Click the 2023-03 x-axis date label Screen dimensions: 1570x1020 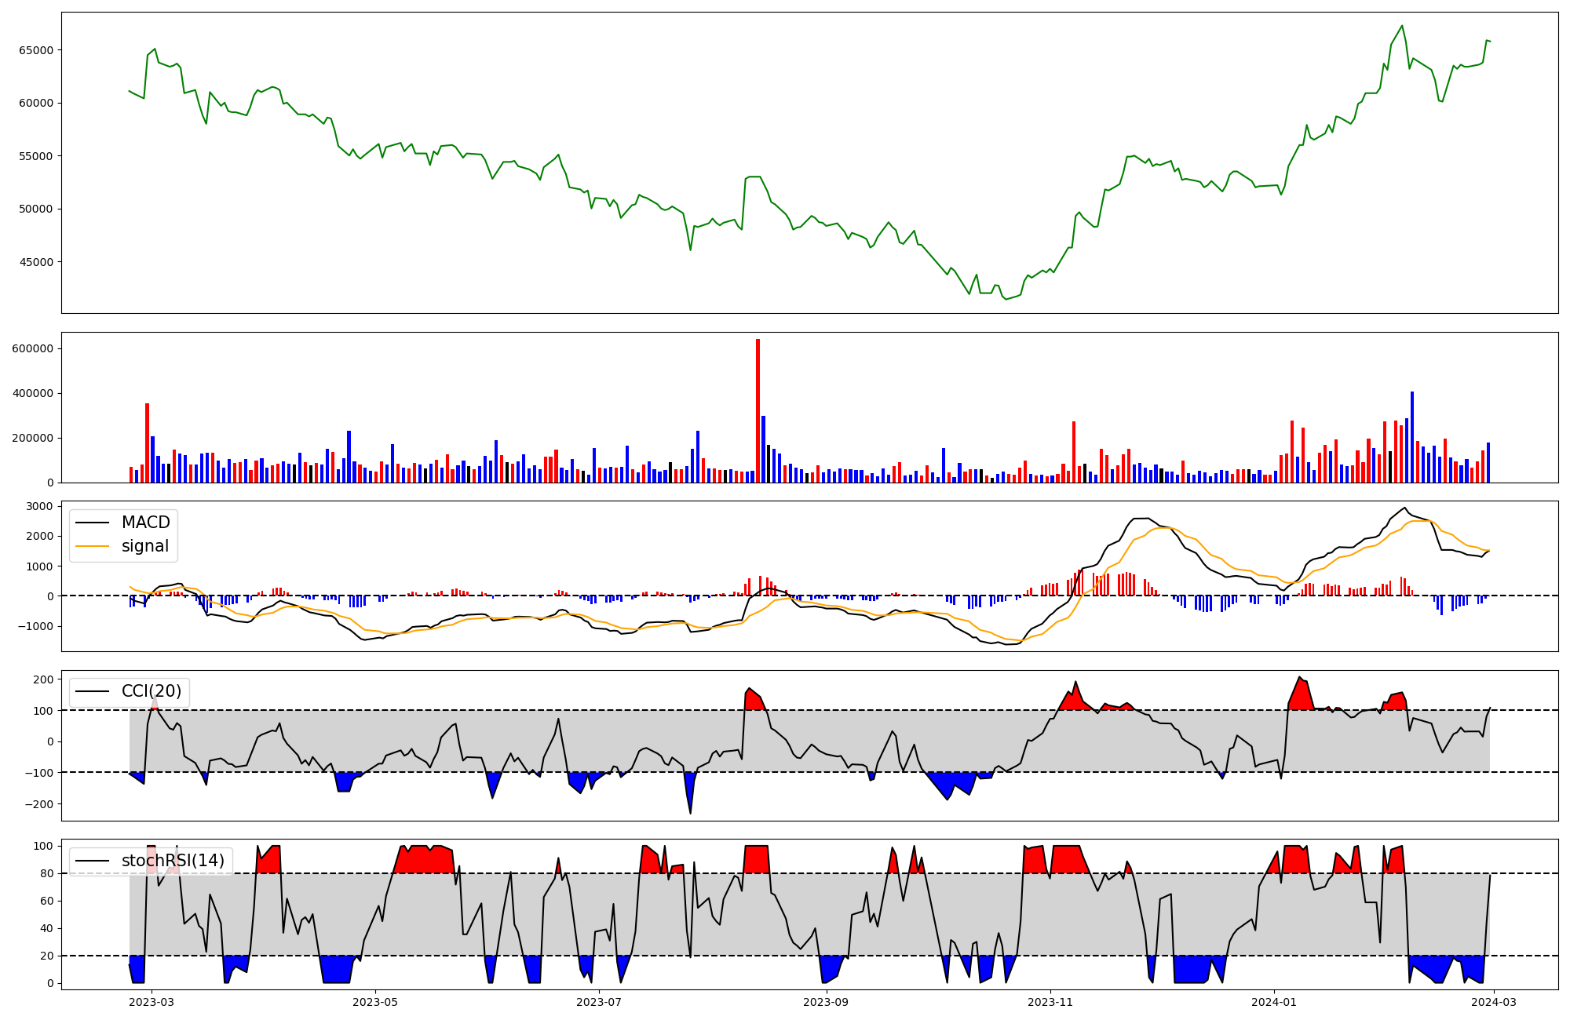(x=152, y=1002)
